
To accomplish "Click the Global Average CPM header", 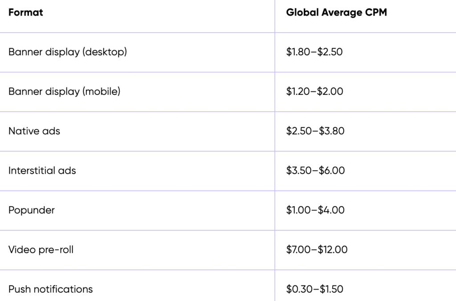I will point(336,12).
